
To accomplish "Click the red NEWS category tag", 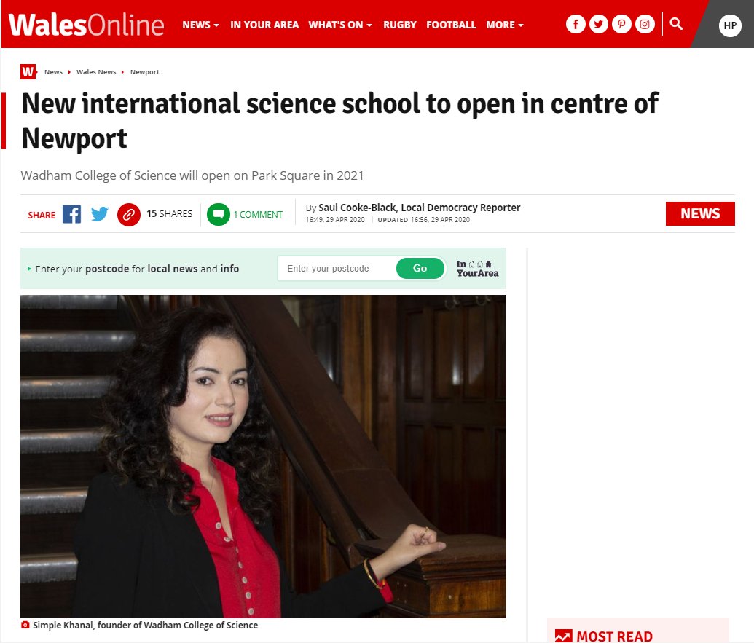I will [x=699, y=213].
